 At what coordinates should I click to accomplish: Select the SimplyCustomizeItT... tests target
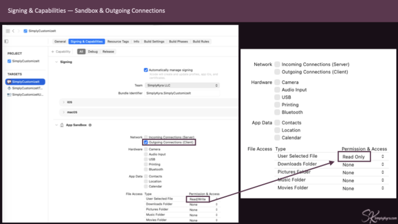tap(25, 88)
